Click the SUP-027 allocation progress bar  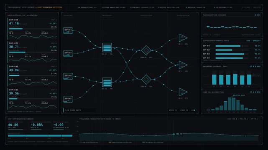click(x=33, y=52)
